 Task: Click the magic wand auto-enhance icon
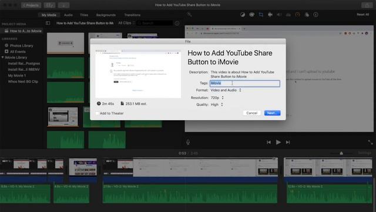point(189,15)
